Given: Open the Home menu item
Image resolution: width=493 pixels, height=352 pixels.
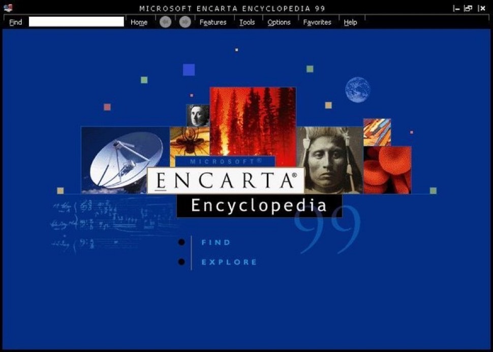Looking at the screenshot, I should point(139,22).
